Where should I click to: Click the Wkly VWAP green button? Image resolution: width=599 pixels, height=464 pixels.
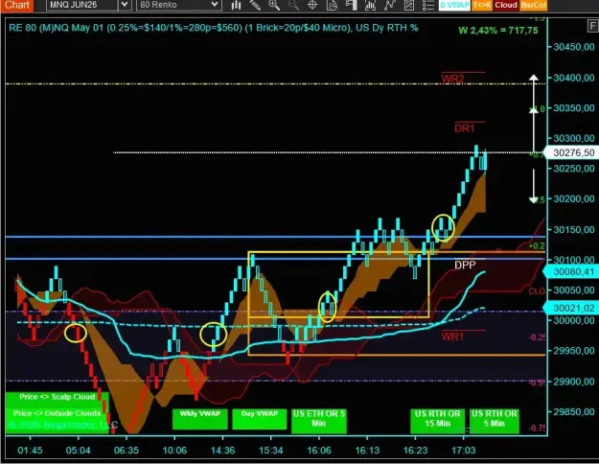click(x=199, y=419)
